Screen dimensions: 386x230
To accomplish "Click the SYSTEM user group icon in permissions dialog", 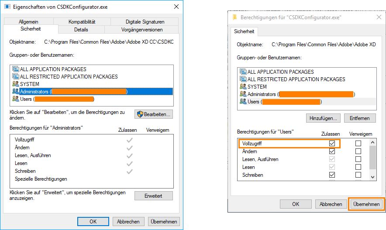I will [243, 87].
